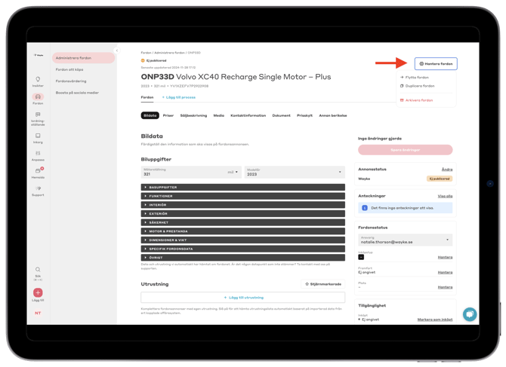
Task: Choose Flytta fordon from dropdown menu
Action: (x=415, y=78)
